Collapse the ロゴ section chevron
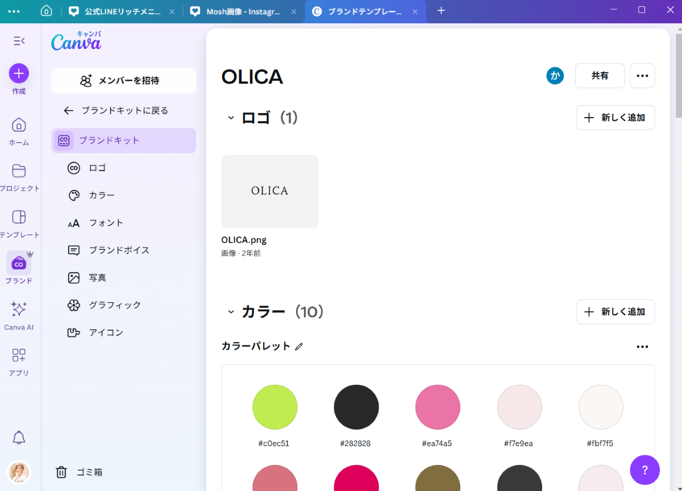This screenshot has width=682, height=491. (x=231, y=118)
